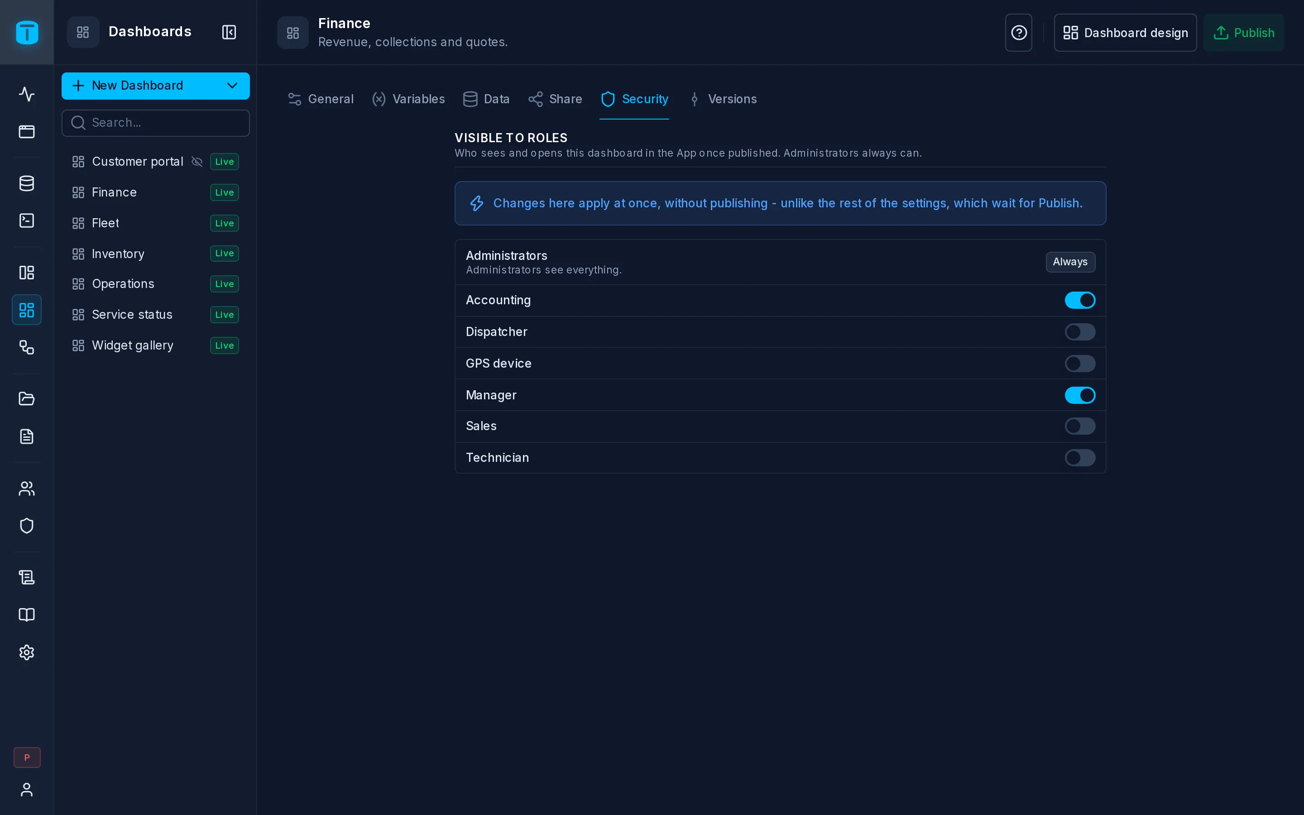Open the book documentation icon in sidebar
The height and width of the screenshot is (815, 1304).
pos(26,615)
